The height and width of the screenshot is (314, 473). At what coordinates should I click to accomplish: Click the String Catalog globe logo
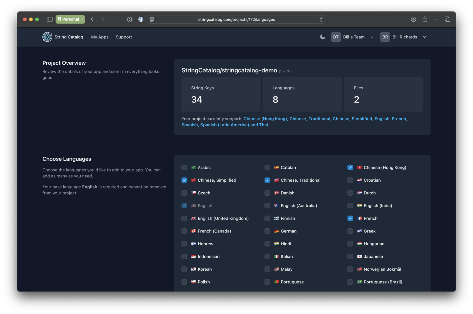(47, 37)
